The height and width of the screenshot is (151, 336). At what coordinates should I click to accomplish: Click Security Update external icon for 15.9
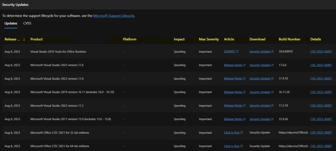click(x=272, y=119)
